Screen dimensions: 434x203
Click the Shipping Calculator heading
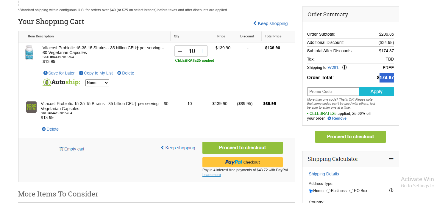coord(333,159)
